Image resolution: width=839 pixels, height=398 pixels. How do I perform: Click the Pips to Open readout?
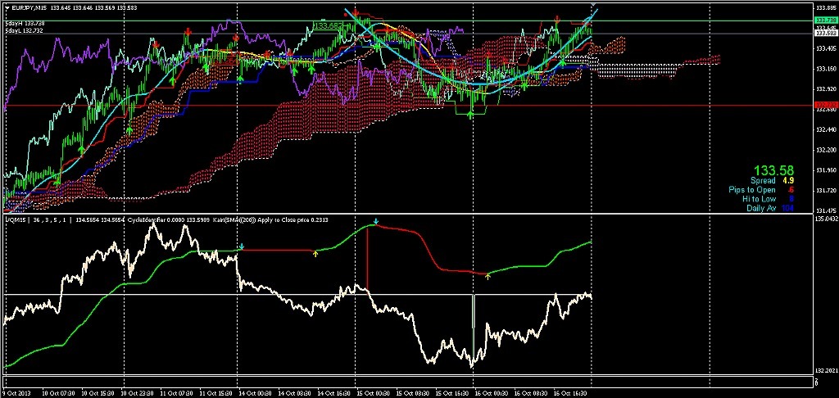pyautogui.click(x=761, y=190)
